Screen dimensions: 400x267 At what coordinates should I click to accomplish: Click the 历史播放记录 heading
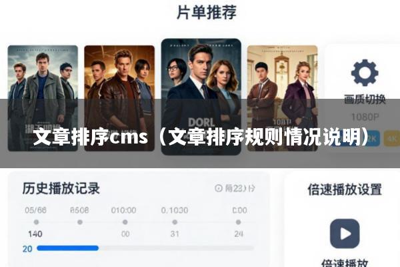coord(61,188)
